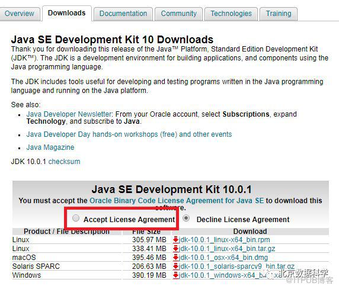Screen dimensions: 339x289
Task: Switch to the Overview tab
Action: 20,14
